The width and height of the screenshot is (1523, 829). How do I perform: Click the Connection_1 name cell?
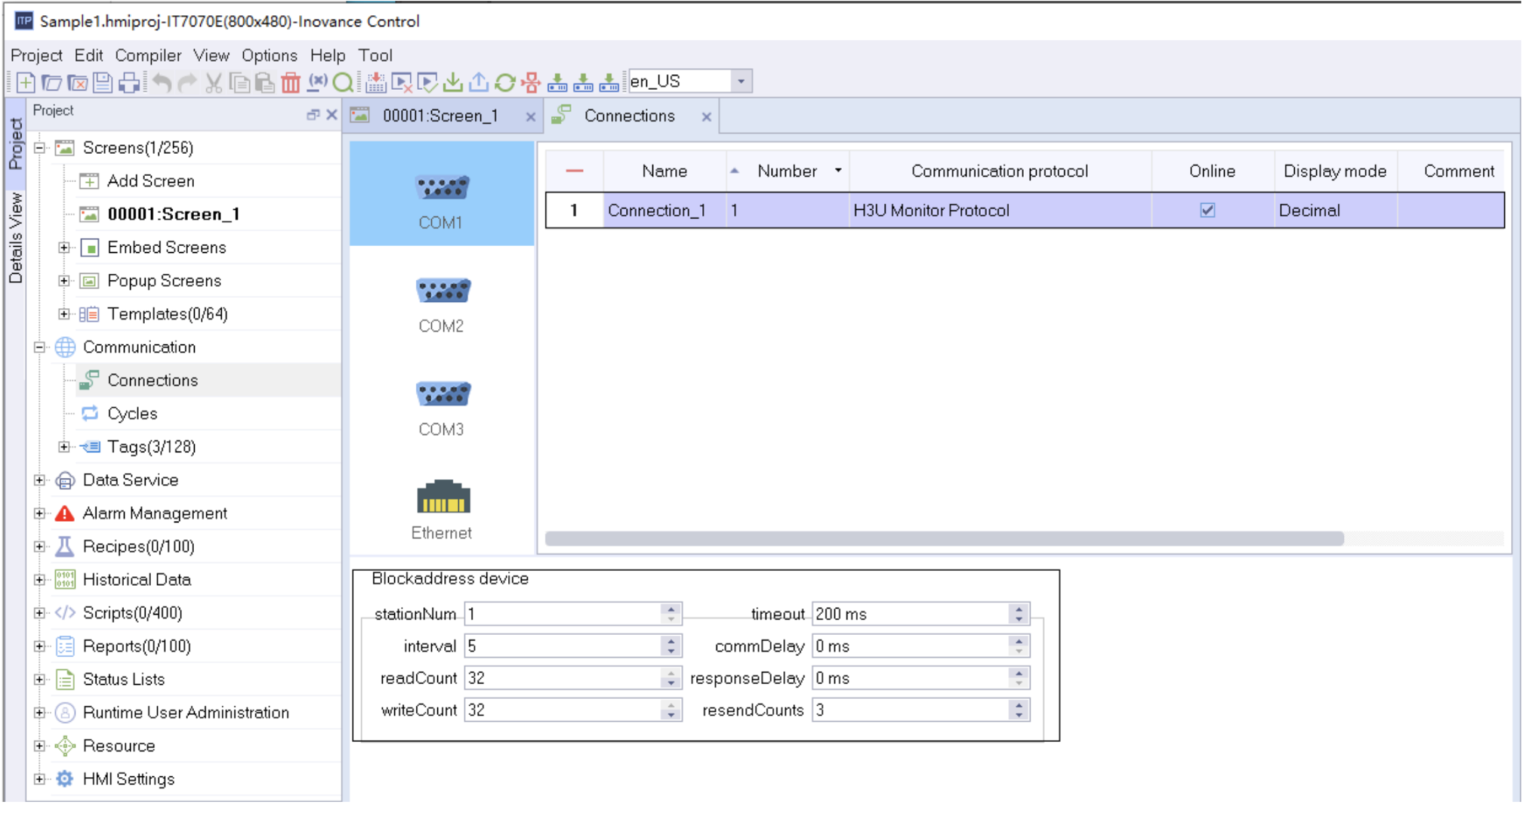tap(664, 210)
